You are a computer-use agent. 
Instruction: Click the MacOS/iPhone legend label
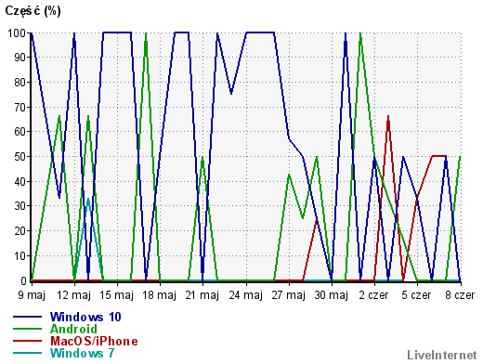(x=94, y=341)
